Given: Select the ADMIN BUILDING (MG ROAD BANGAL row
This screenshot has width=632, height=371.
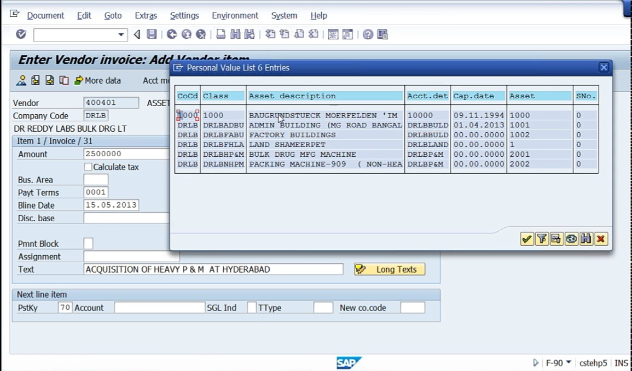Looking at the screenshot, I should 386,125.
